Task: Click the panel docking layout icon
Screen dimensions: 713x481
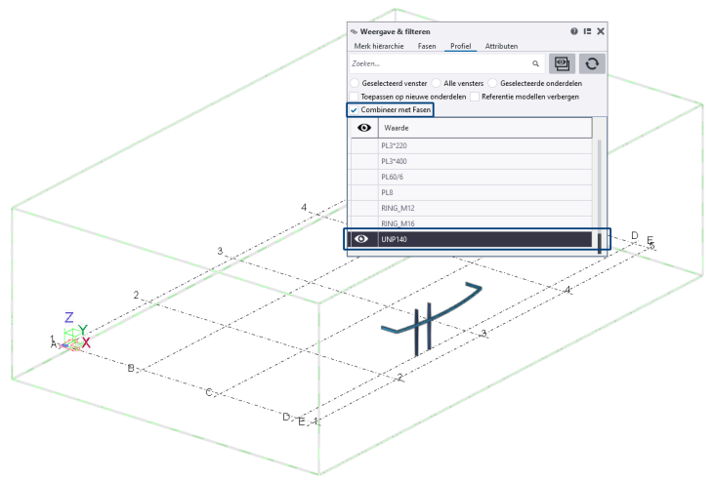Action: pyautogui.click(x=587, y=31)
